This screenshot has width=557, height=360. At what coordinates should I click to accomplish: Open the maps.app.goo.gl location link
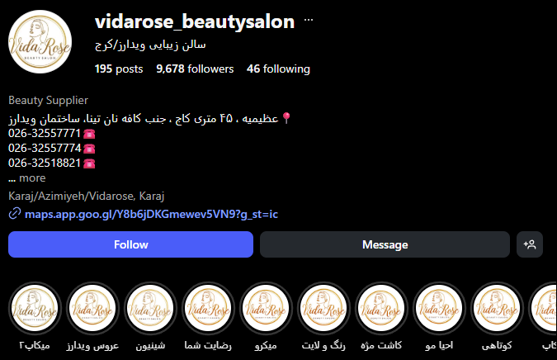(151, 214)
